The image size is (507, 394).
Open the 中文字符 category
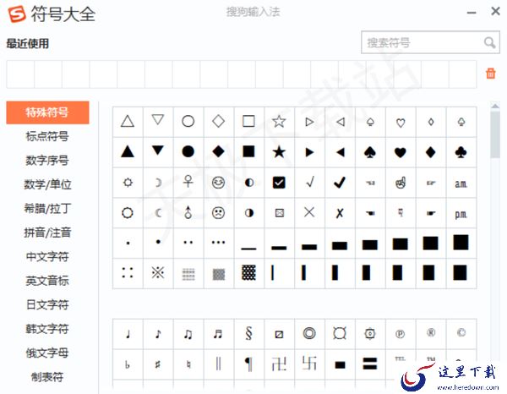tap(47, 256)
